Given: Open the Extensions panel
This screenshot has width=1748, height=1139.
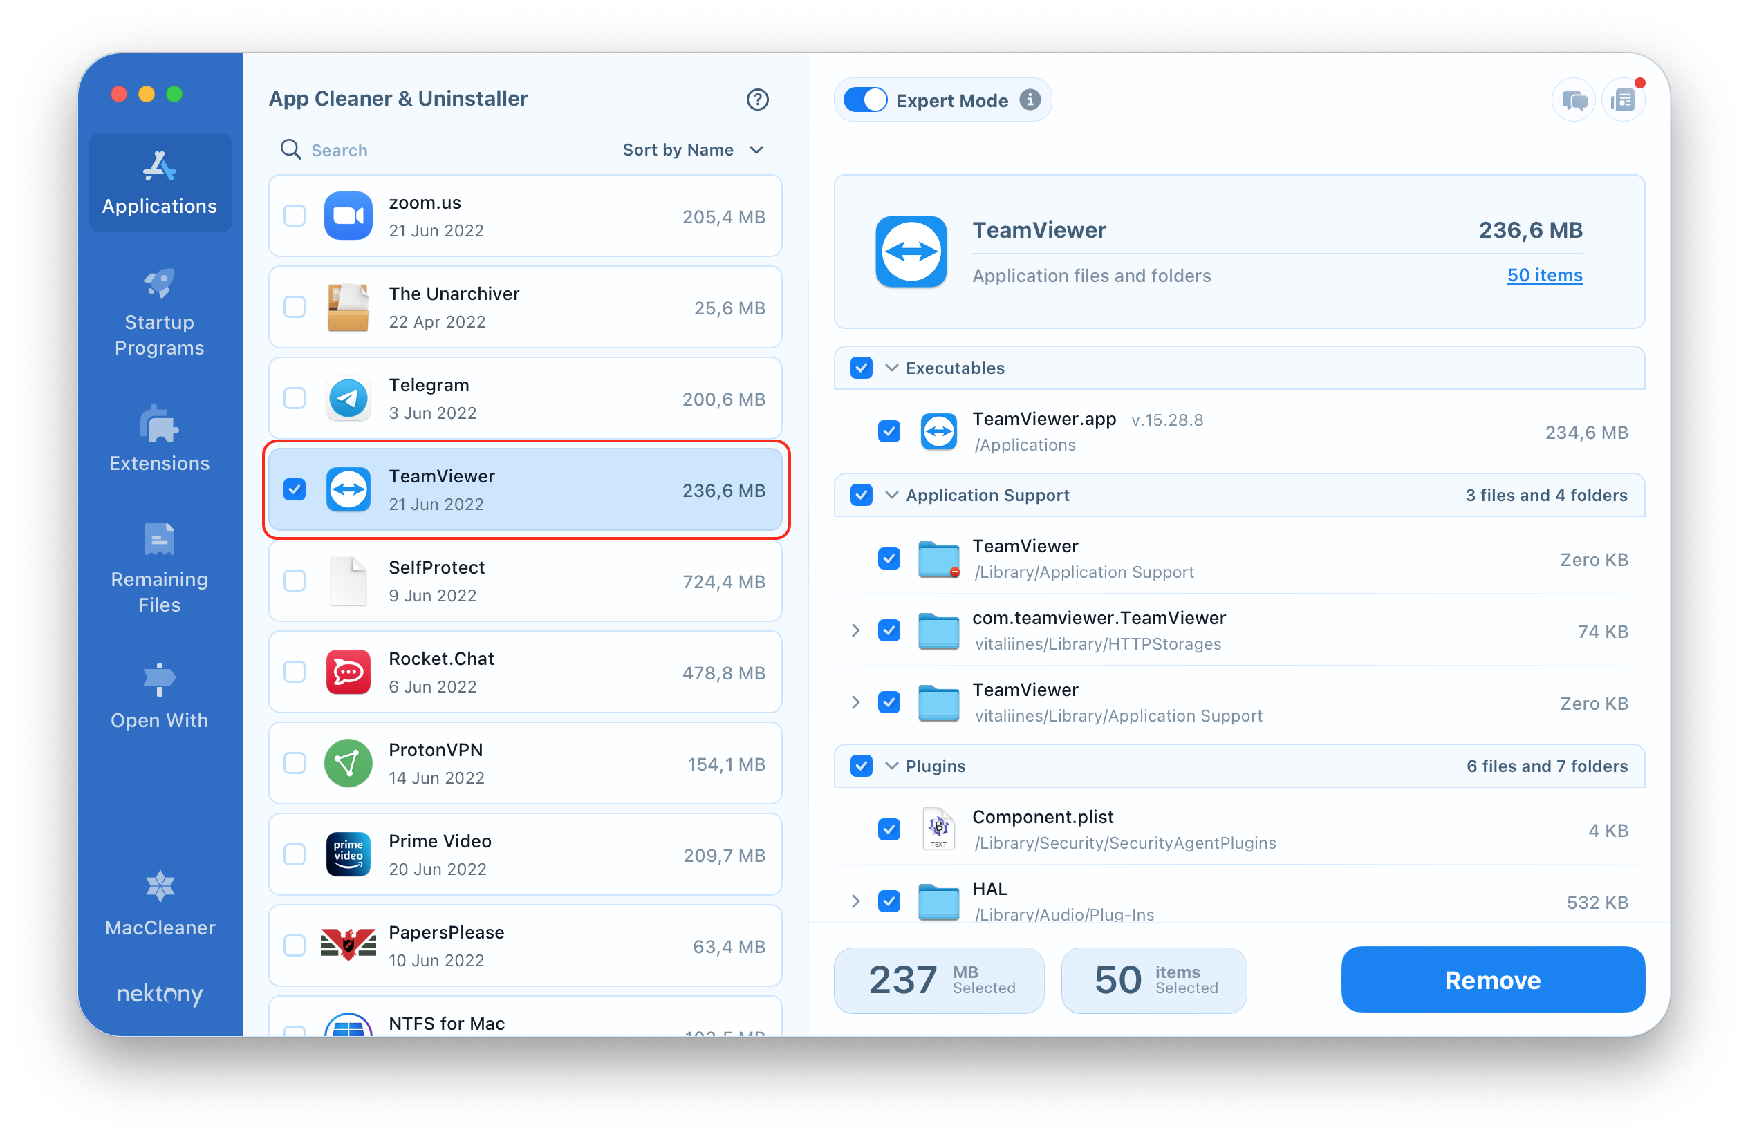Looking at the screenshot, I should (159, 440).
